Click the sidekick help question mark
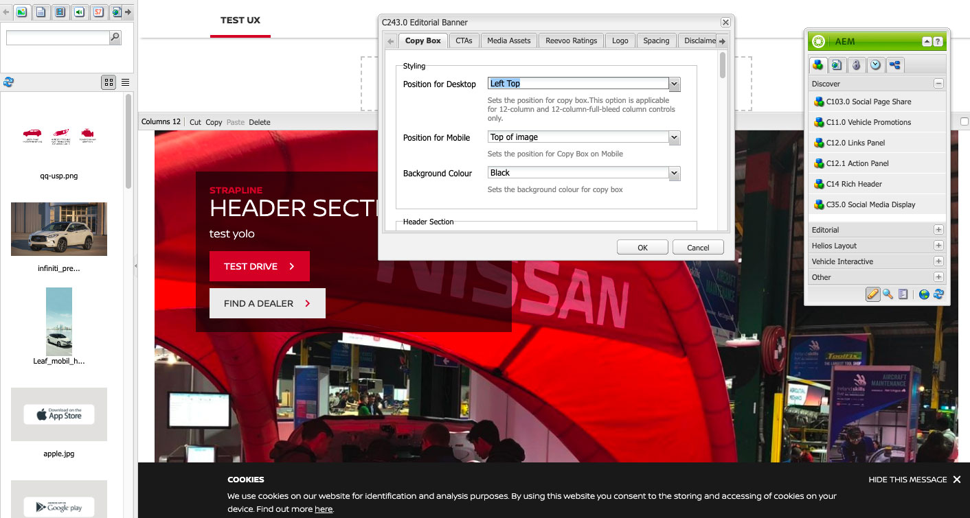Image resolution: width=970 pixels, height=518 pixels. coord(938,42)
